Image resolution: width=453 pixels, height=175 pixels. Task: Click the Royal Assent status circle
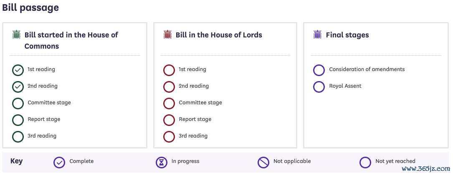pyautogui.click(x=319, y=87)
